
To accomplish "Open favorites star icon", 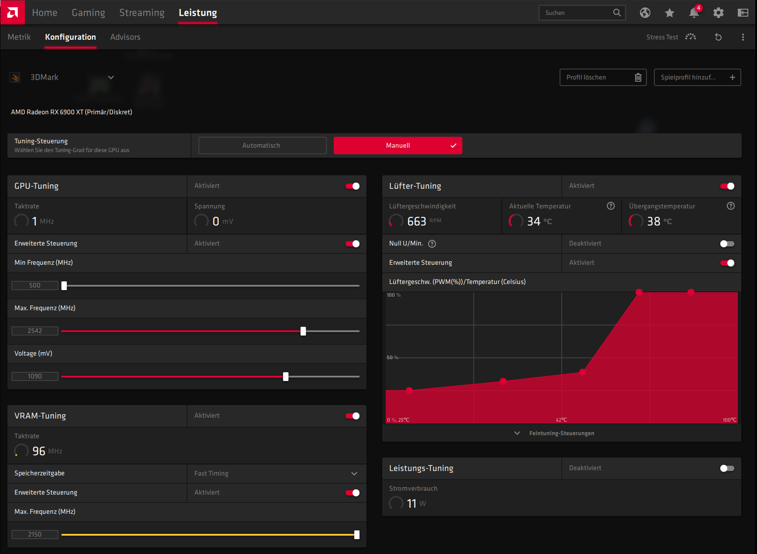I will point(670,13).
